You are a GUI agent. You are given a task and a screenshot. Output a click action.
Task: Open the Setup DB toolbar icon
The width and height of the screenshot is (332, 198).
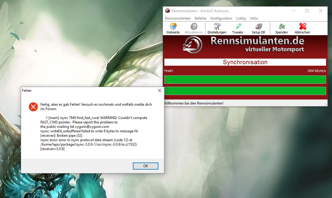click(x=258, y=27)
